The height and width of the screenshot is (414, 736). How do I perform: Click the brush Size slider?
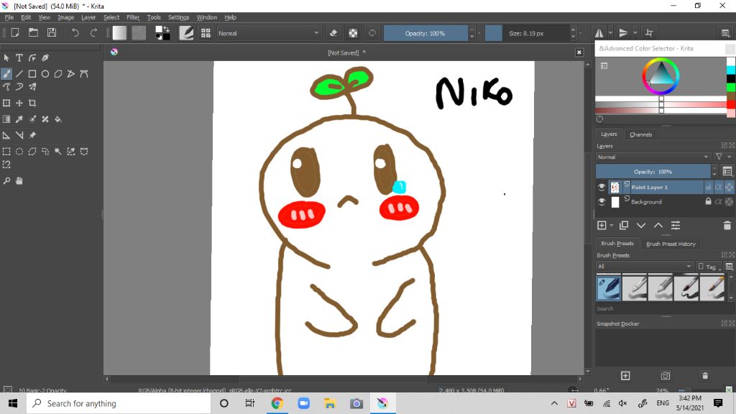tap(527, 33)
